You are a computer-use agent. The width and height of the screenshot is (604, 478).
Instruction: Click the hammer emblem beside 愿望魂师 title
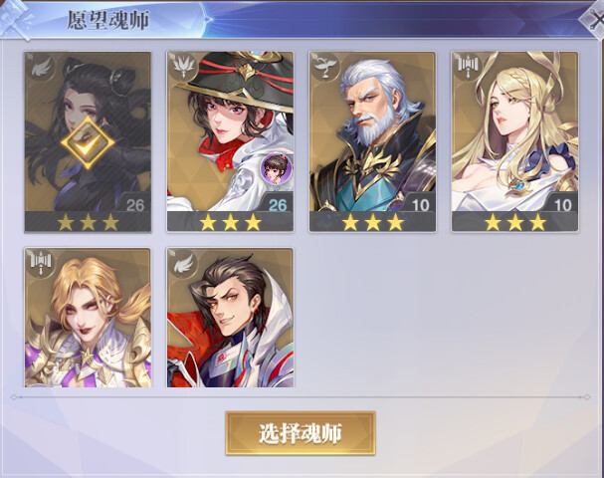point(15,19)
